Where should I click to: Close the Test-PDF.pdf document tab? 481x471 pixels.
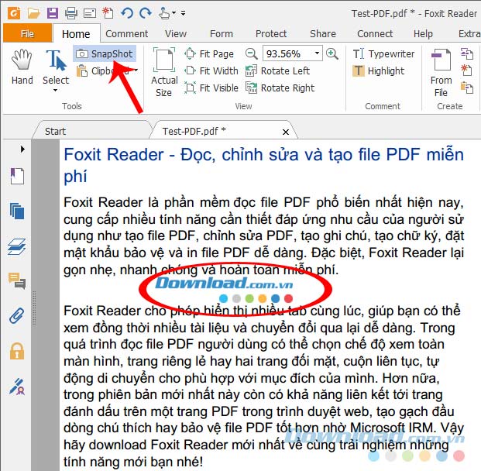tap(286, 132)
